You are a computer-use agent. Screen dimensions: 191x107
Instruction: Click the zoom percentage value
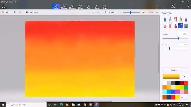151,12
